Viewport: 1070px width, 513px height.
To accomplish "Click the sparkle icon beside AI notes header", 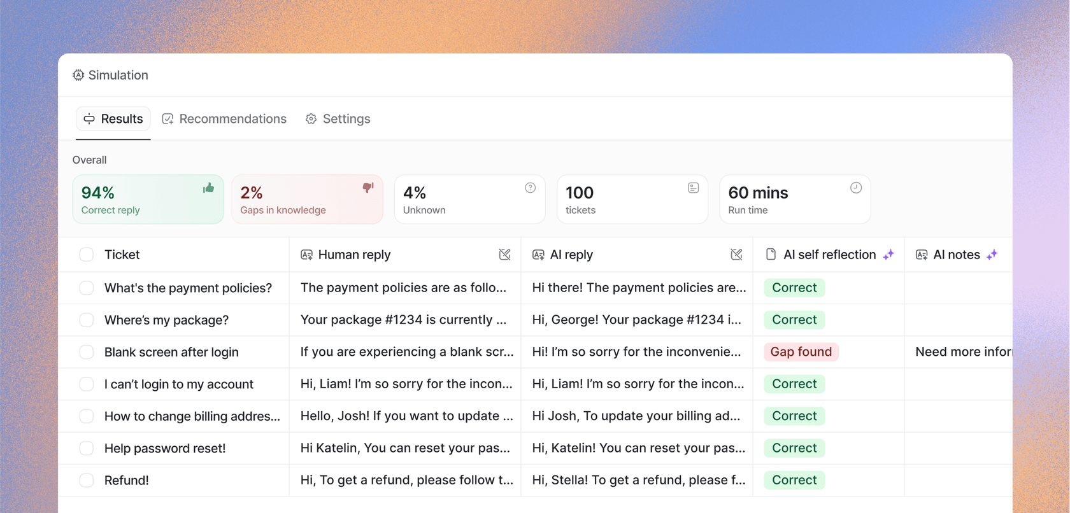I will click(x=992, y=255).
